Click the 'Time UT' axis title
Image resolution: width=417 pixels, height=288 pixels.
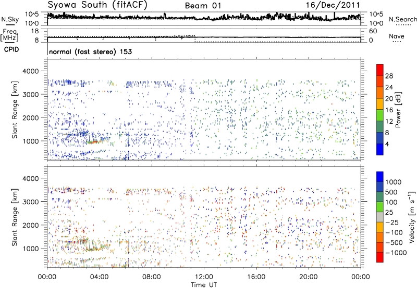point(204,284)
